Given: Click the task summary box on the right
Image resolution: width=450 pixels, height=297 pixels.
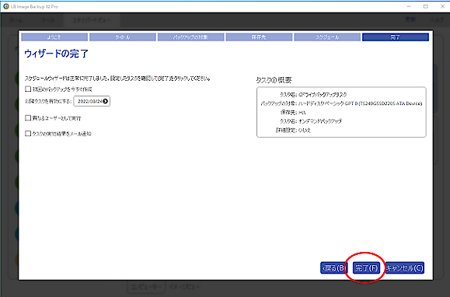Looking at the screenshot, I should click(341, 112).
